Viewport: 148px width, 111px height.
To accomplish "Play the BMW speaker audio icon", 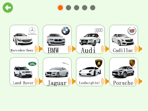I will click(72, 49).
